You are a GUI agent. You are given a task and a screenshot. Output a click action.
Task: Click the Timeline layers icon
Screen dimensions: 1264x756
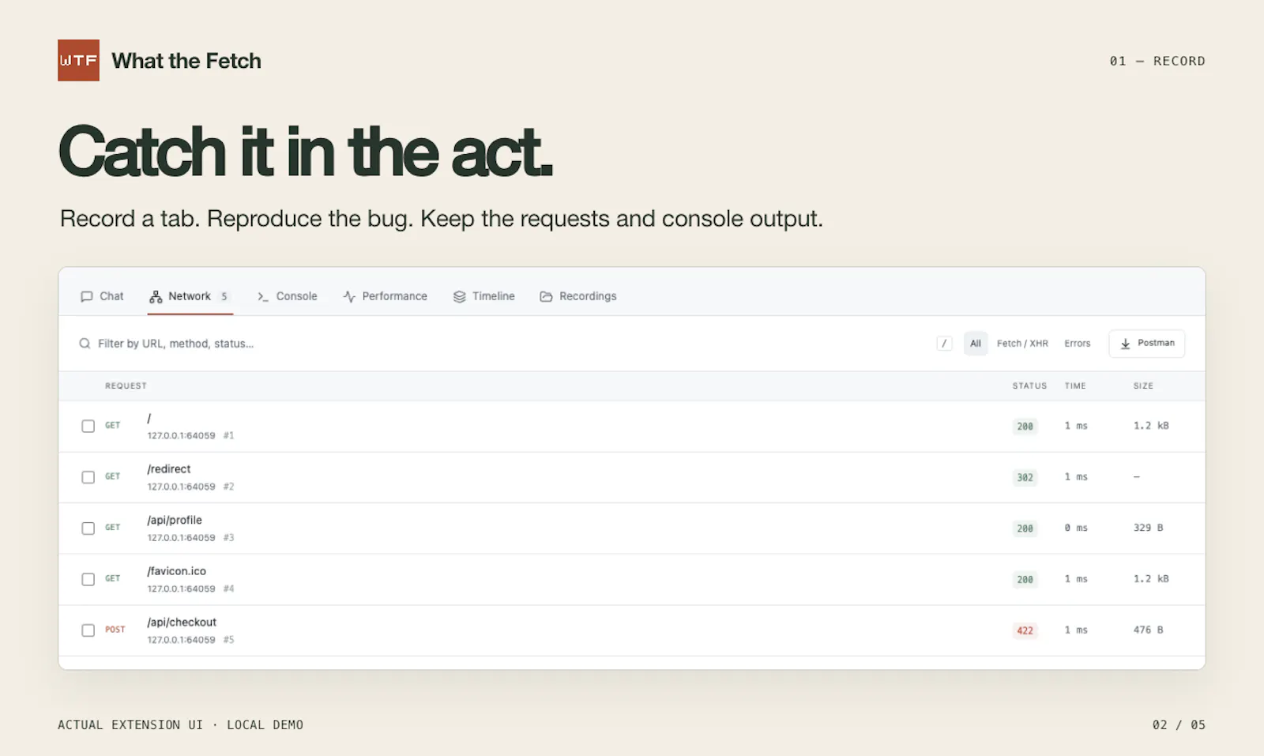pos(459,296)
